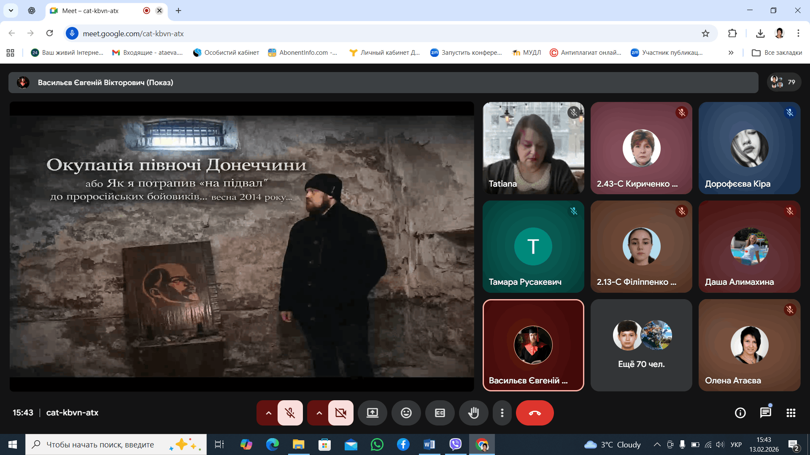Turn on closed captions

point(440,413)
